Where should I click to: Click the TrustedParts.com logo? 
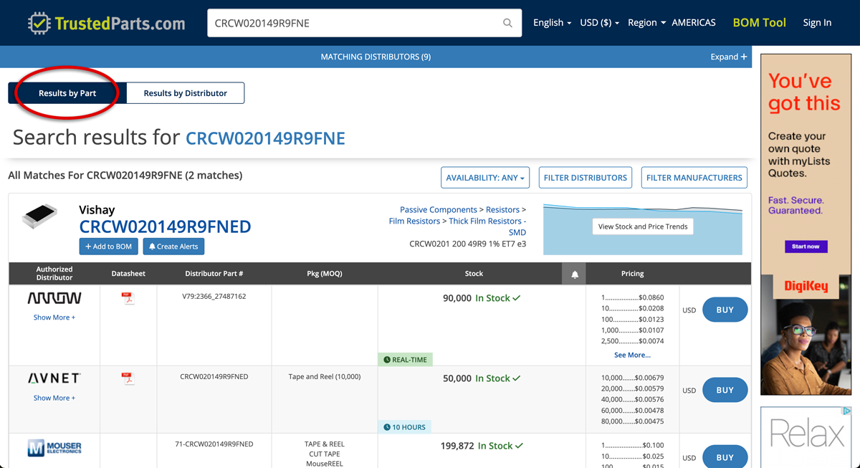coord(106,23)
